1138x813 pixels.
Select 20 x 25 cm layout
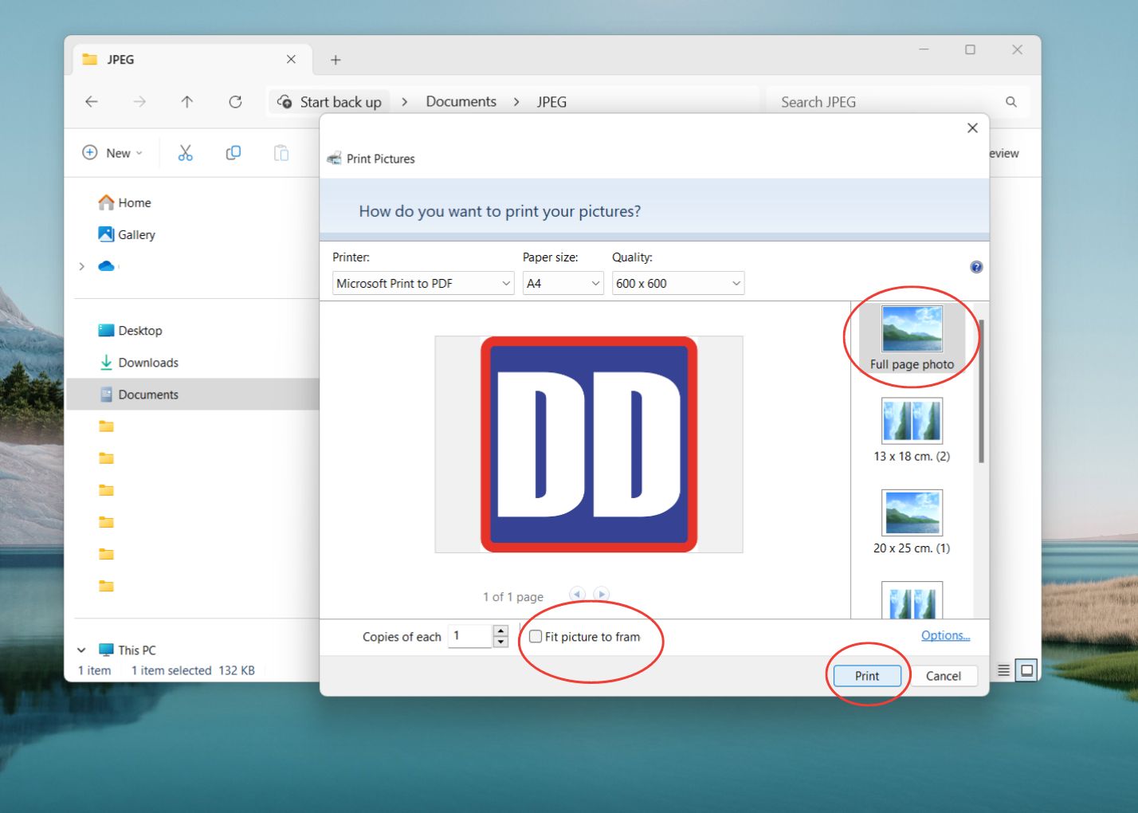pos(912,522)
